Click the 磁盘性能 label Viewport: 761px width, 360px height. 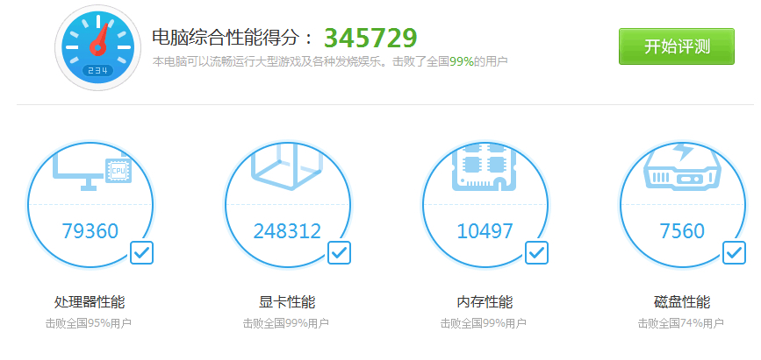click(682, 302)
